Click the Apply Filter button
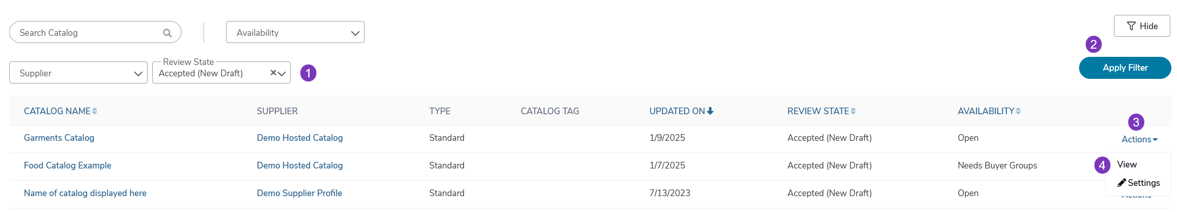This screenshot has width=1177, height=212. click(1125, 68)
